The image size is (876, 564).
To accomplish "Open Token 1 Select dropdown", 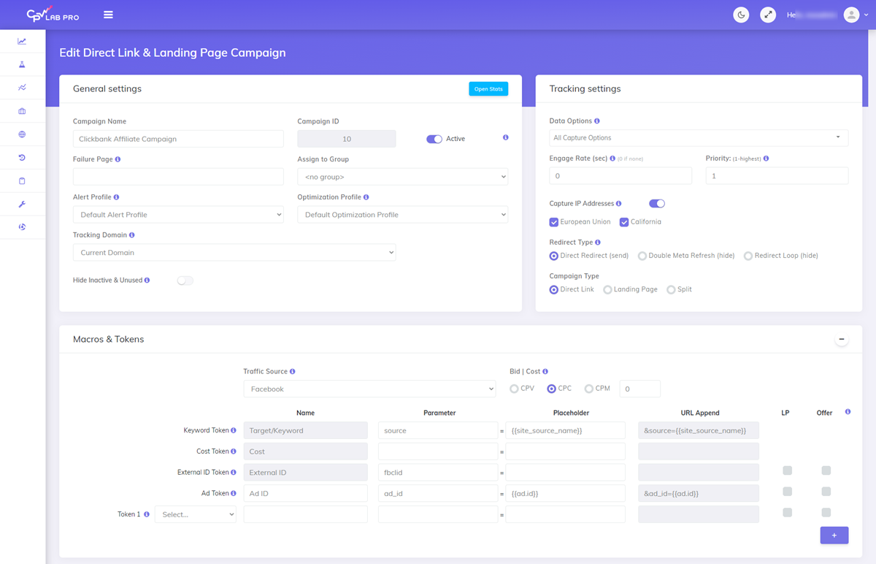I will [196, 514].
